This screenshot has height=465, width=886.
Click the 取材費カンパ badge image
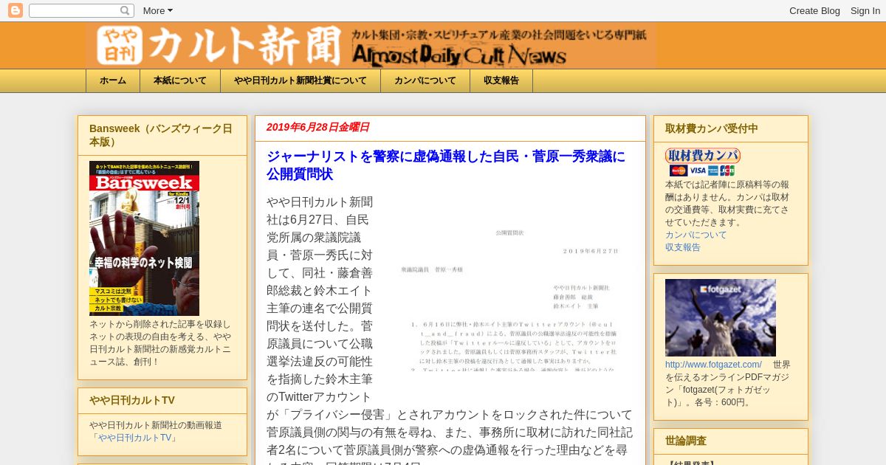coord(702,156)
